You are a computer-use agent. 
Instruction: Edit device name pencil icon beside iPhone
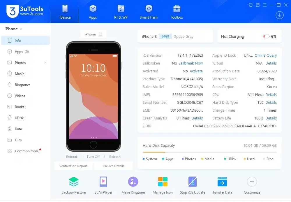click(x=100, y=34)
